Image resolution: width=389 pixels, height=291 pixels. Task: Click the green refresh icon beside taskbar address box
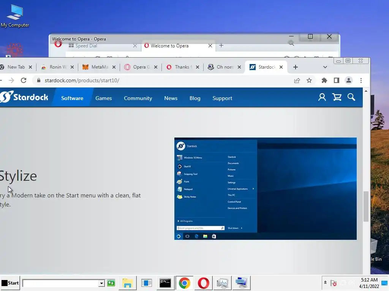[x=111, y=283]
